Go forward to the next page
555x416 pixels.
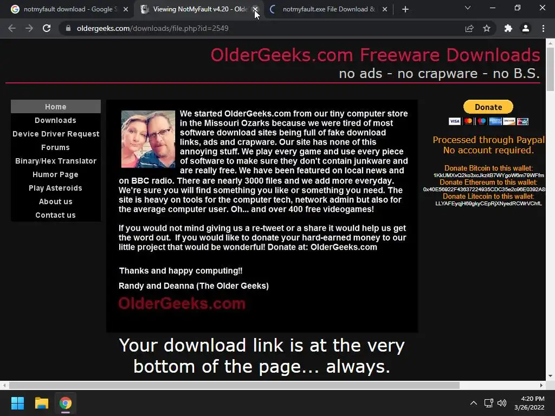click(29, 28)
